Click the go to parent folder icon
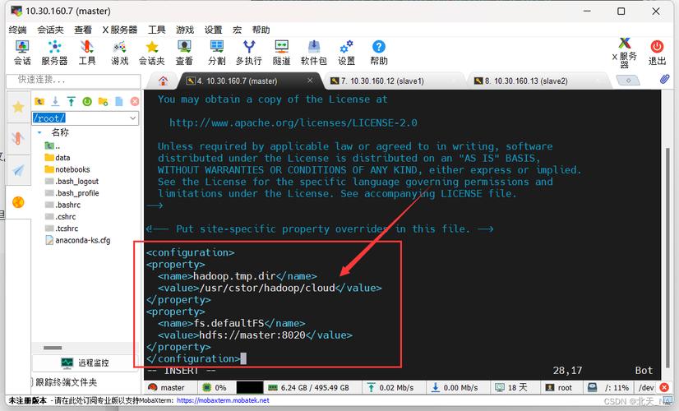The image size is (679, 411). [39, 101]
